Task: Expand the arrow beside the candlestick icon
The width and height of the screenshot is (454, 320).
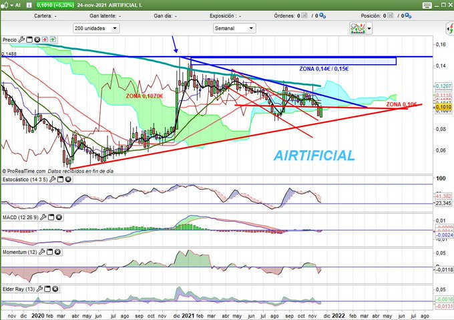Action: coord(11,5)
